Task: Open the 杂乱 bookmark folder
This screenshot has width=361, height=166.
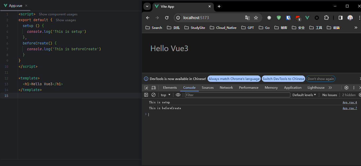Action: [x=173, y=28]
